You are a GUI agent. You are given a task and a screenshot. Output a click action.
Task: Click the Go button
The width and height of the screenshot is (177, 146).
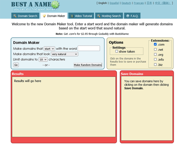[16, 65]
